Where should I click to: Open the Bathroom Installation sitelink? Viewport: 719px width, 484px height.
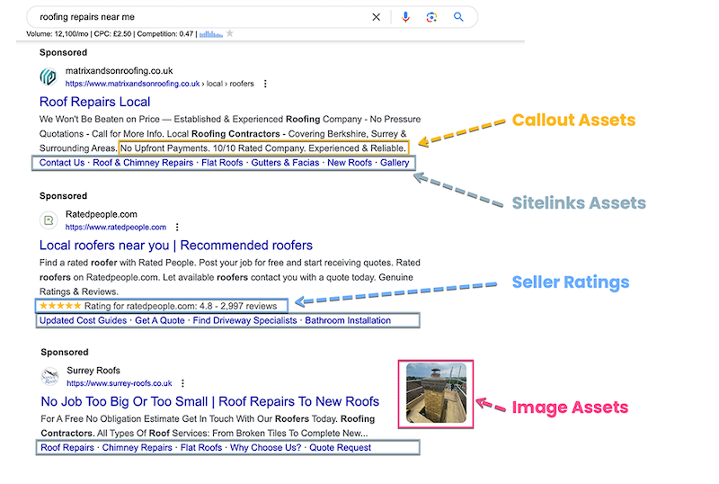(x=348, y=320)
